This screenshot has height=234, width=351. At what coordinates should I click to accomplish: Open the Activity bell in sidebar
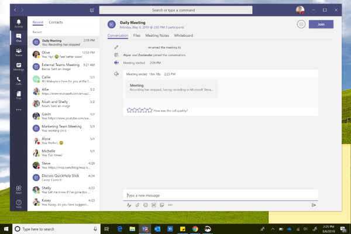[19, 23]
